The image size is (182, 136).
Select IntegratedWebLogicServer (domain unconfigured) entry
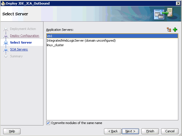tap(112, 40)
